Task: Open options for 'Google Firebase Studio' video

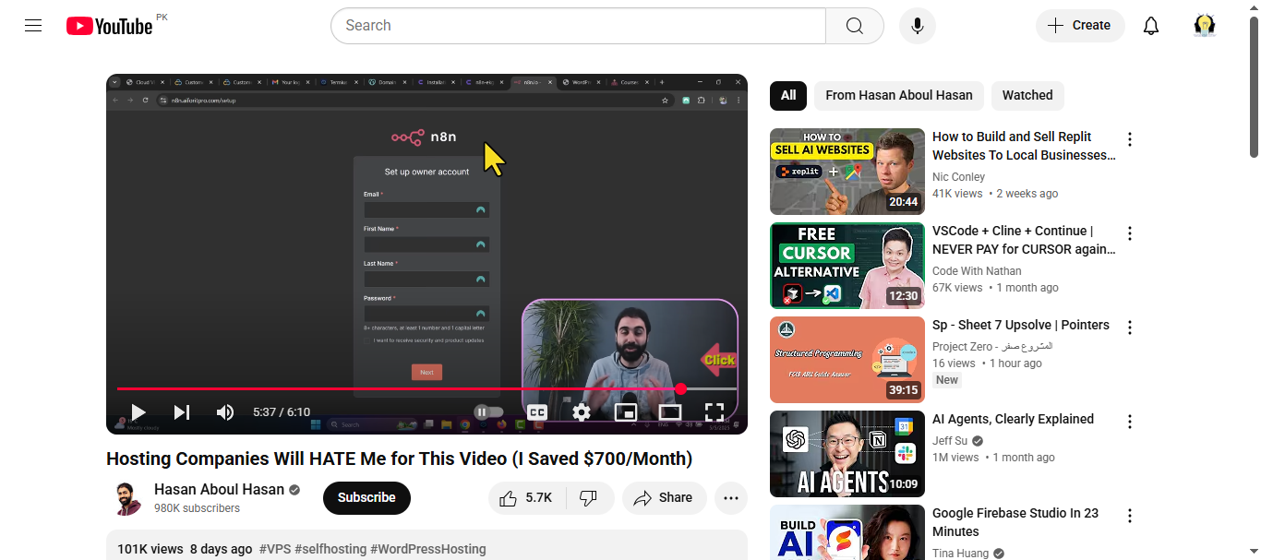Action: tap(1129, 516)
